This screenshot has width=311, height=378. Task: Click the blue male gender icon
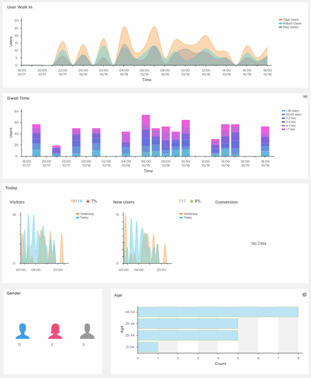tap(22, 331)
